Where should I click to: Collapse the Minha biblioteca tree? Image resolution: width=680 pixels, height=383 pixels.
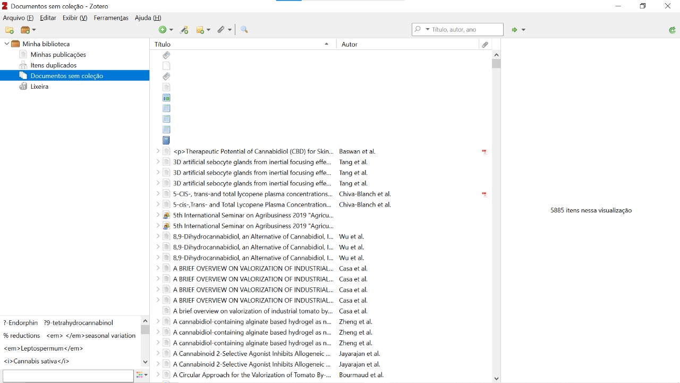coord(6,44)
